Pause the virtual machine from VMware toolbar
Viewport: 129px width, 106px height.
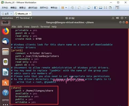63,8
